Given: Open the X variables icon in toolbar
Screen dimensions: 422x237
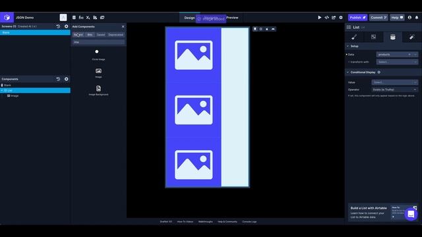Looking at the screenshot, I should 88,18.
